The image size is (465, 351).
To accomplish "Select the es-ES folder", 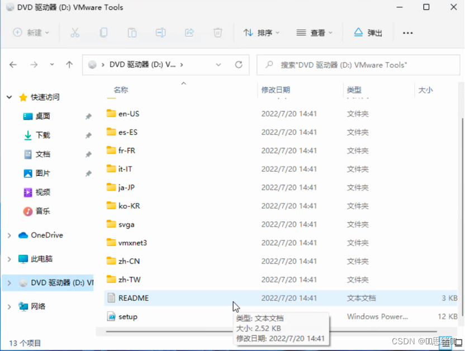I will click(x=122, y=132).
